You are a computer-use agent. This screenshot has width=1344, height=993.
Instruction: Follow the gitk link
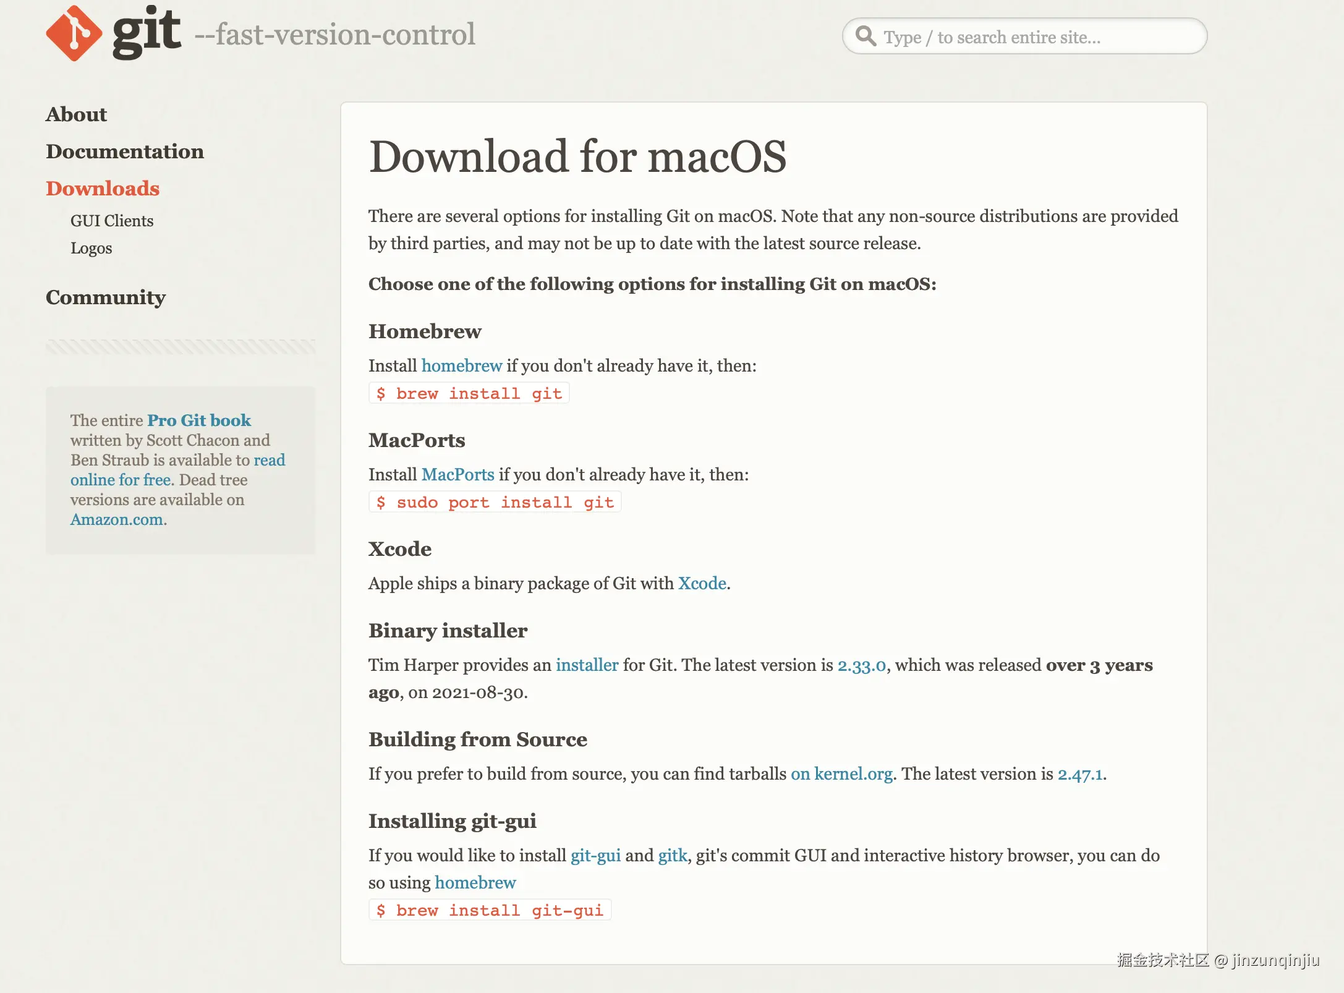pos(673,855)
